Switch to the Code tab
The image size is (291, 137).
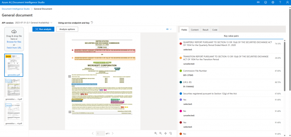pos(215,29)
